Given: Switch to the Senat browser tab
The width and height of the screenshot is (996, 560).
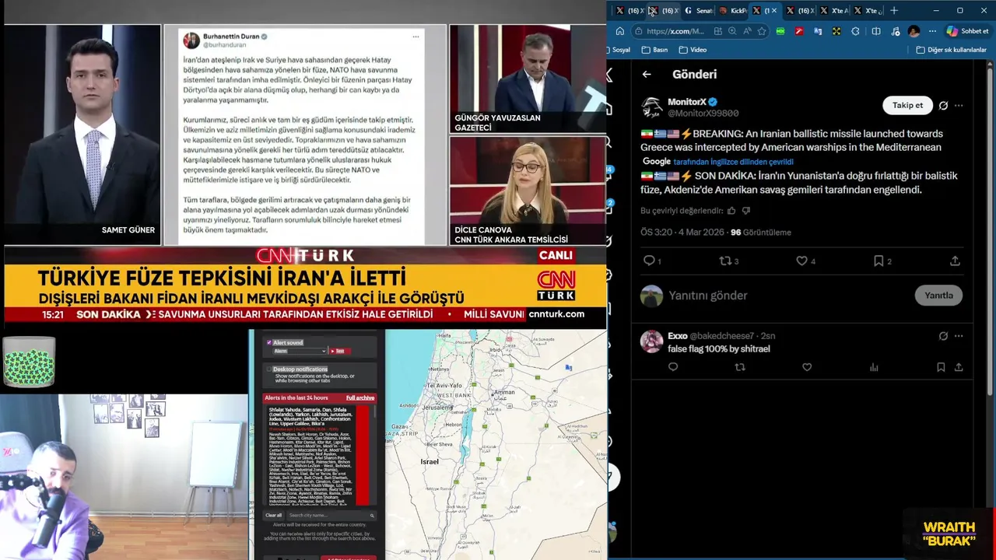Looking at the screenshot, I should (x=698, y=11).
